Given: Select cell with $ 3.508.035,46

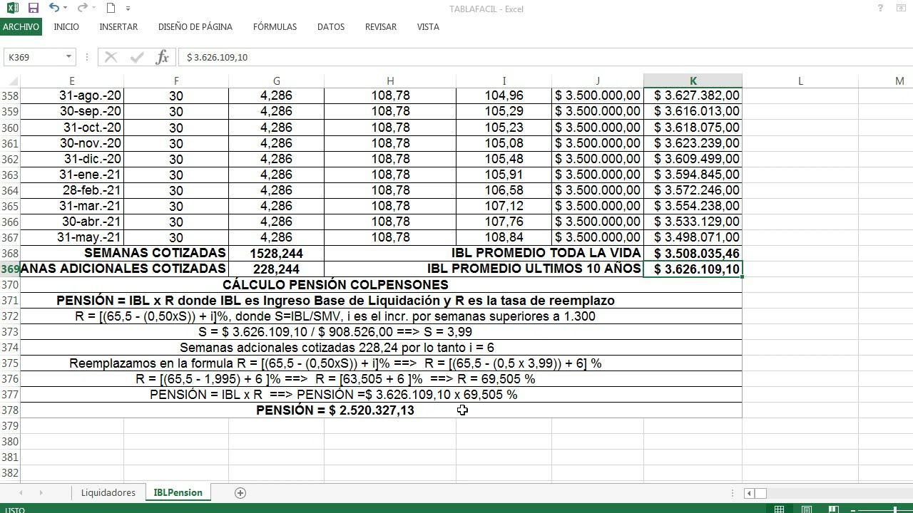Looking at the screenshot, I should pos(693,254).
